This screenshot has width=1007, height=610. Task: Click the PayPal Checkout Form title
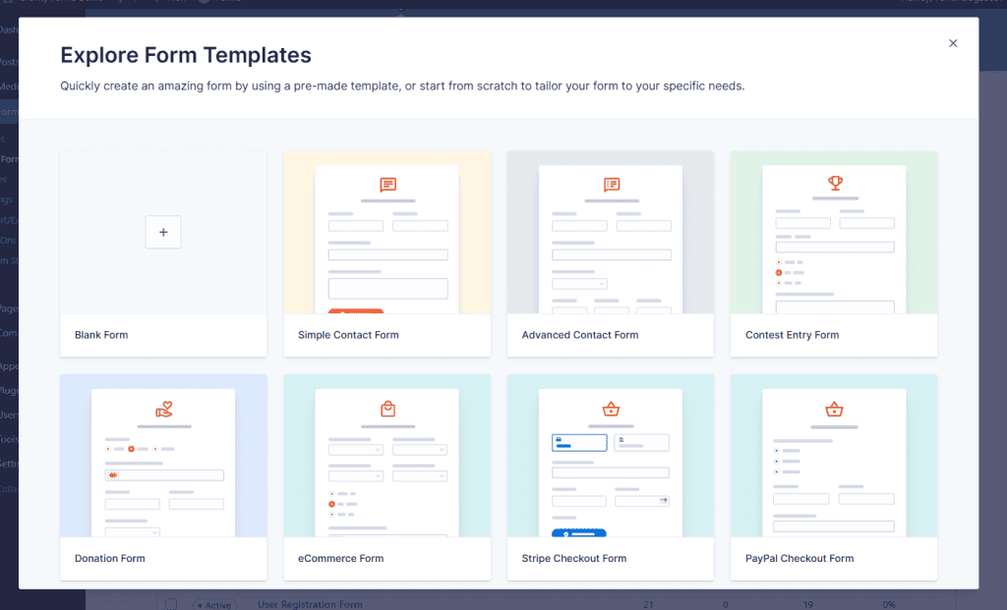(x=800, y=558)
